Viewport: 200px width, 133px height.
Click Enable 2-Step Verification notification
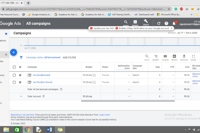[142, 28]
